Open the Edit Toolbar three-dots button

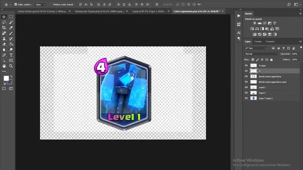4,71
